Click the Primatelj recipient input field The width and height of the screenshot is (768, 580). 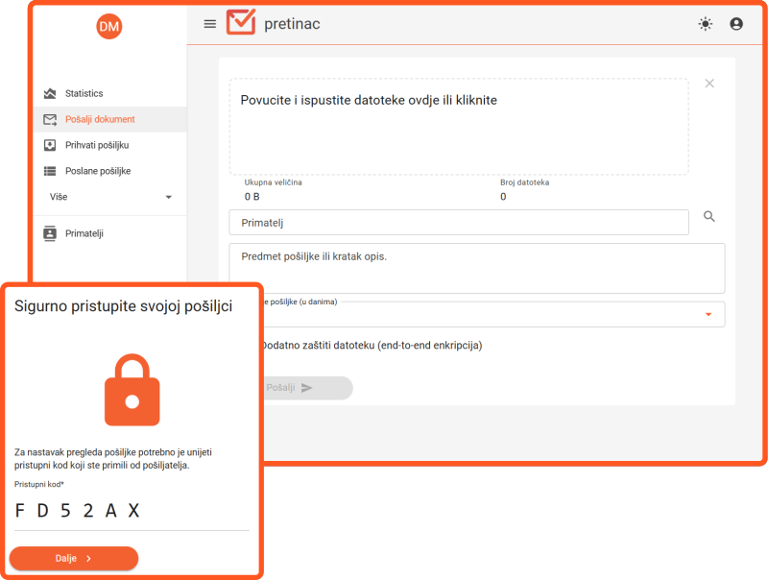tap(459, 222)
